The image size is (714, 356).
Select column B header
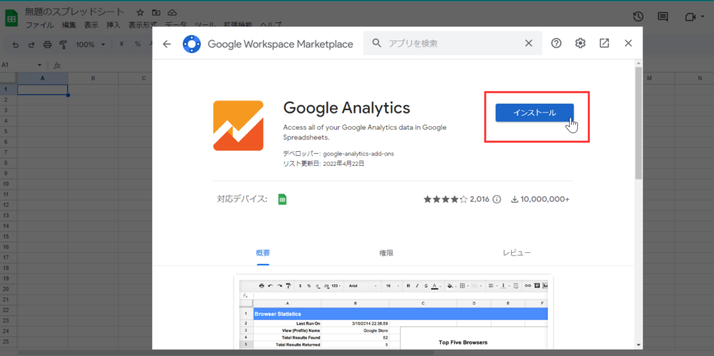93,78
